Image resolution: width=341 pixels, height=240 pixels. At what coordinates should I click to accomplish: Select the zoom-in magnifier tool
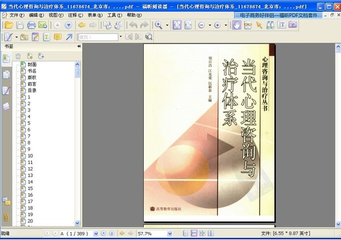click(x=159, y=25)
